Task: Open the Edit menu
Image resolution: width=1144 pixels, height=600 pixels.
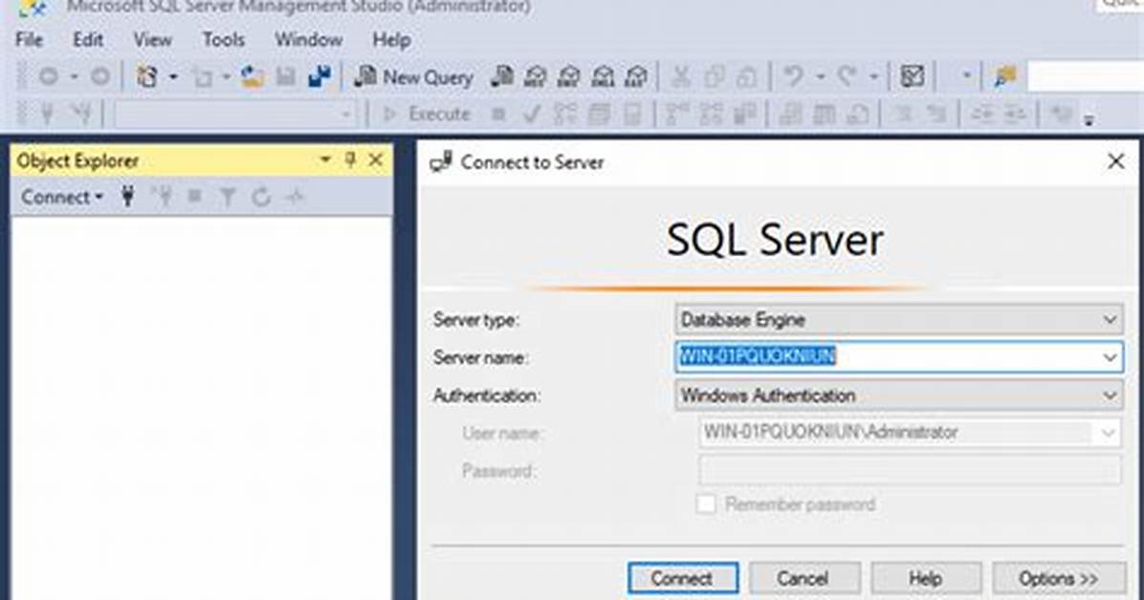Action: 88,39
